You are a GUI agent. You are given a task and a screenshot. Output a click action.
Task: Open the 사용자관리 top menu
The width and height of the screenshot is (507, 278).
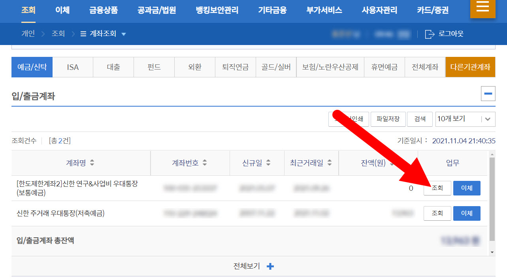click(379, 10)
